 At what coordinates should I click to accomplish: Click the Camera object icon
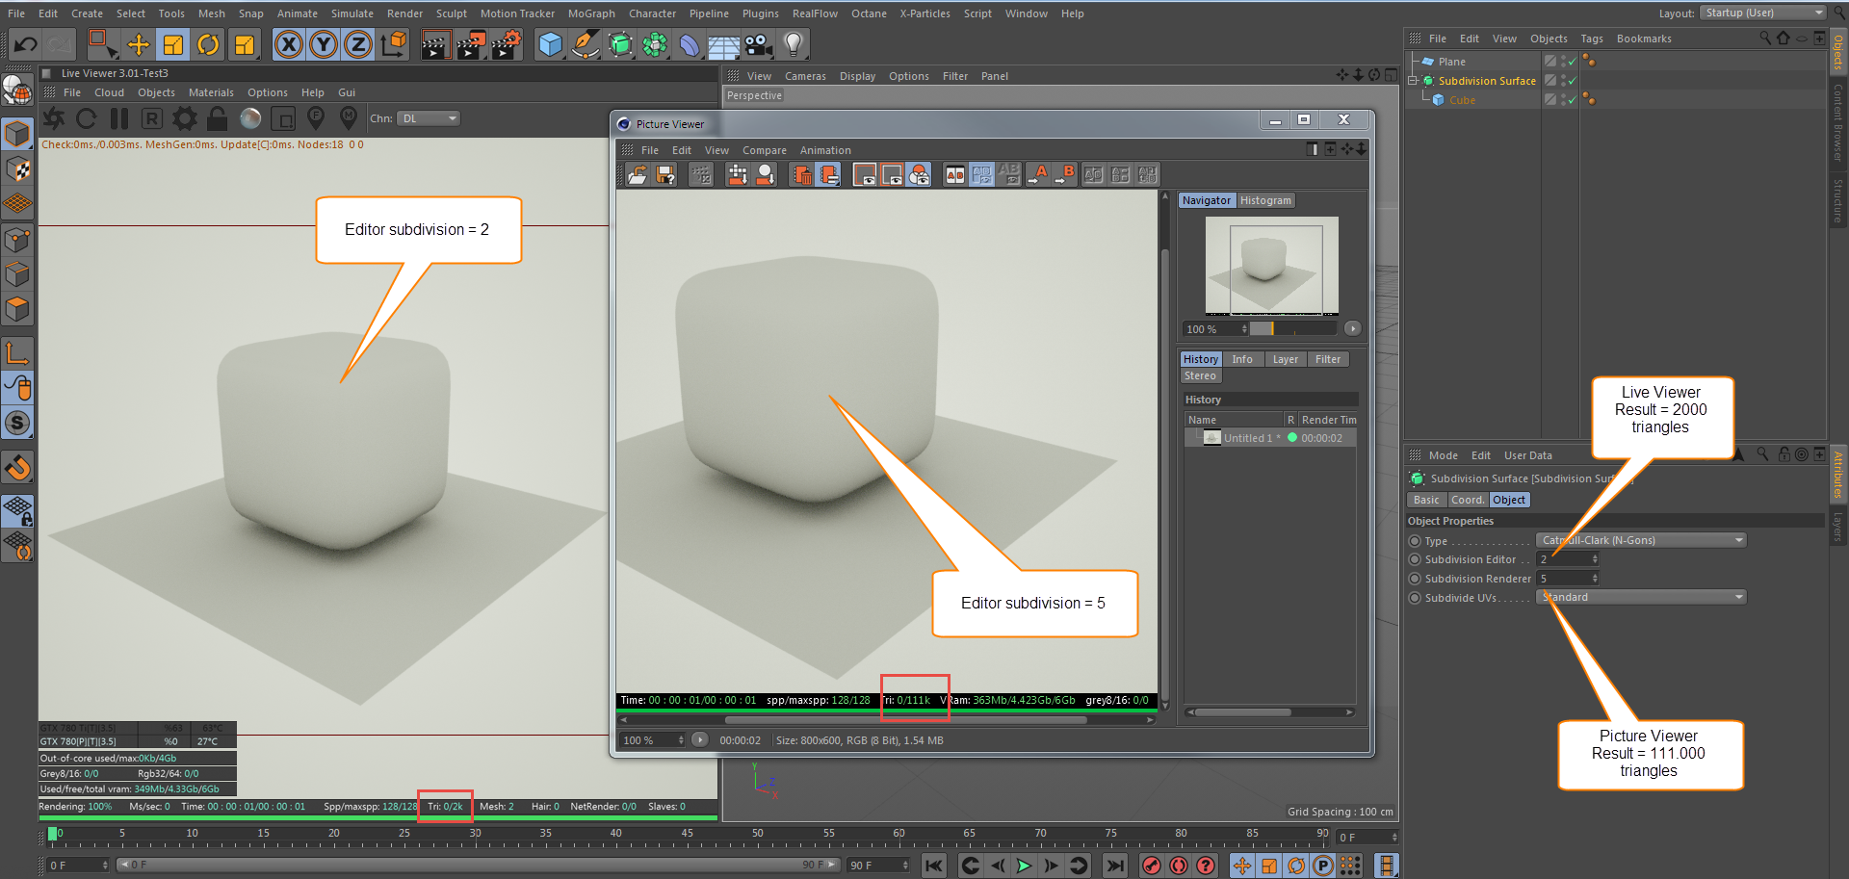759,44
